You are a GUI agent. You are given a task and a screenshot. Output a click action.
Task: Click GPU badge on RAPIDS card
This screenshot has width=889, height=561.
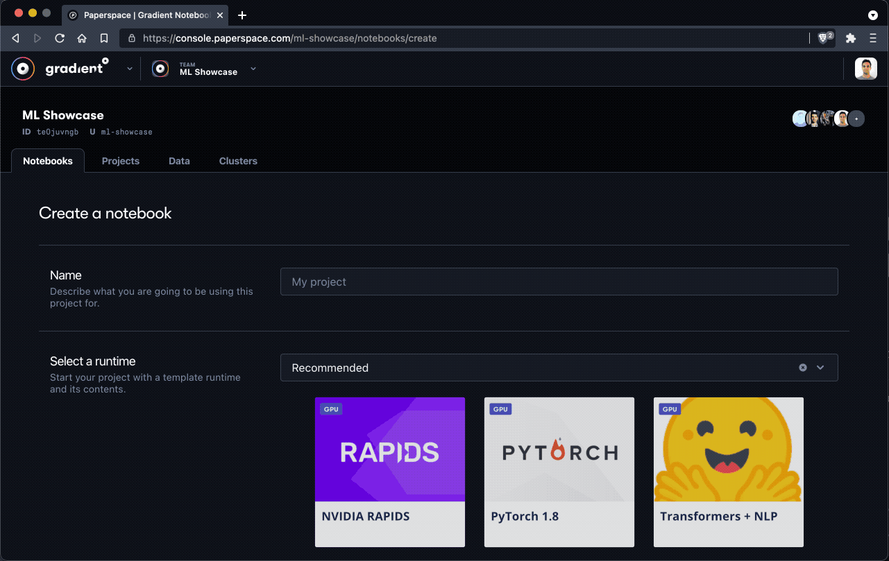tap(331, 409)
